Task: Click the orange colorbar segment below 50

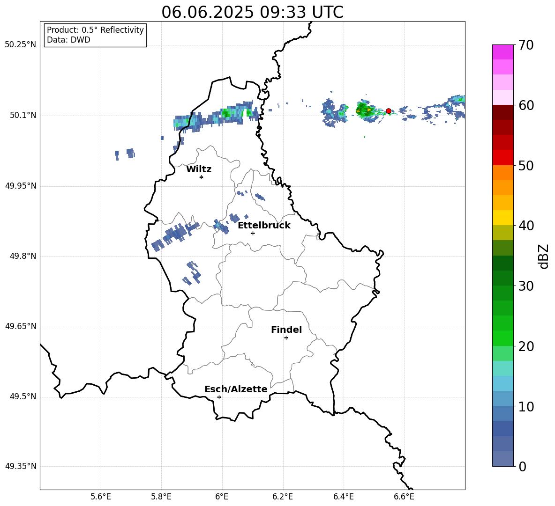Action: pos(502,173)
